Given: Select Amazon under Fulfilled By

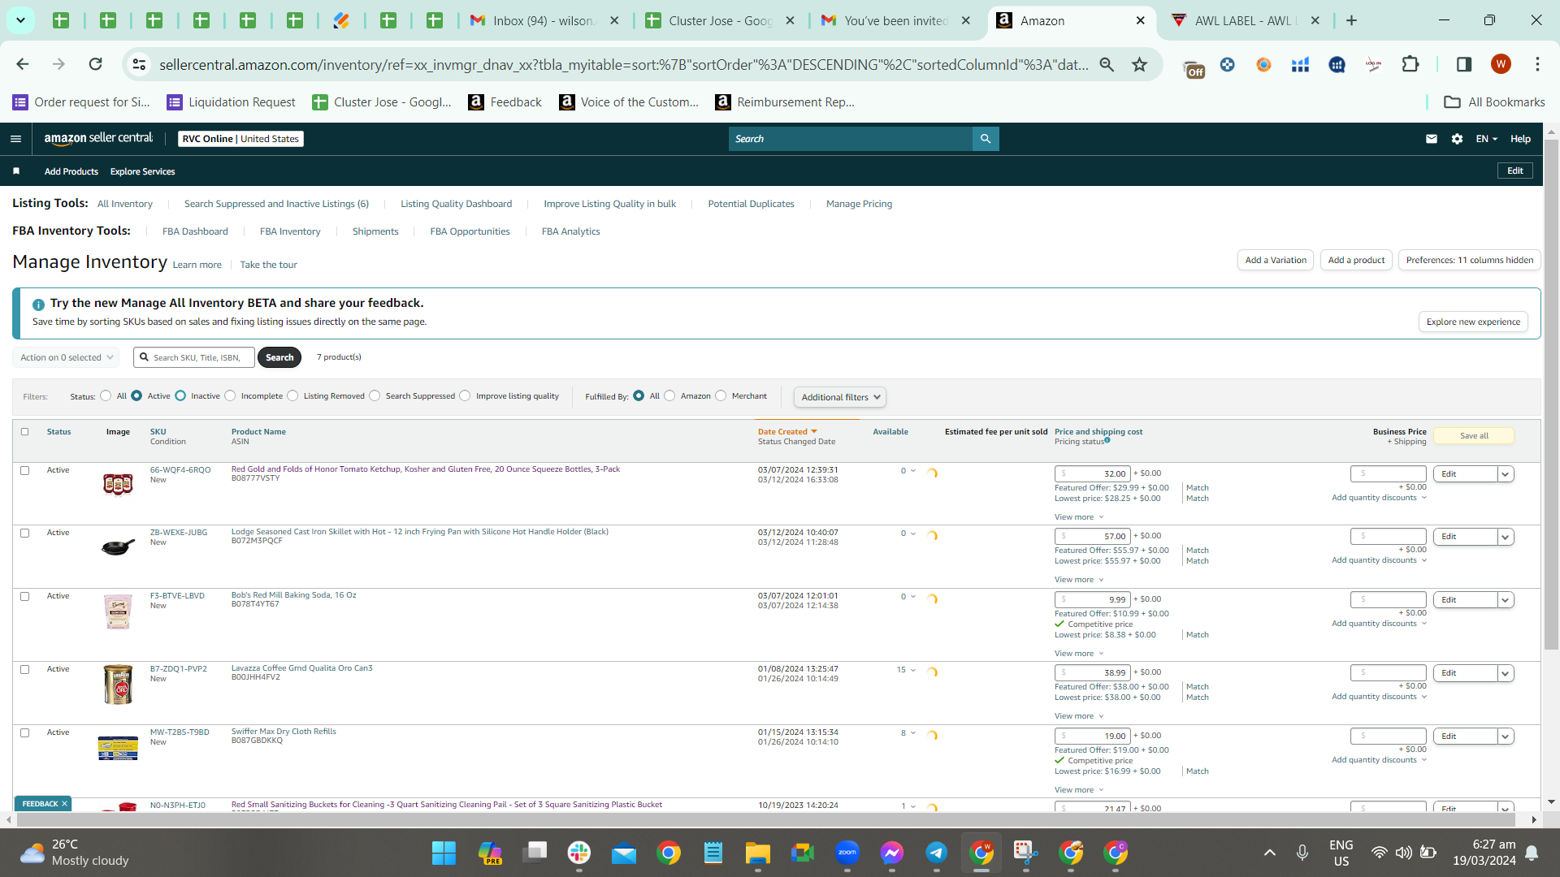Looking at the screenshot, I should [669, 396].
